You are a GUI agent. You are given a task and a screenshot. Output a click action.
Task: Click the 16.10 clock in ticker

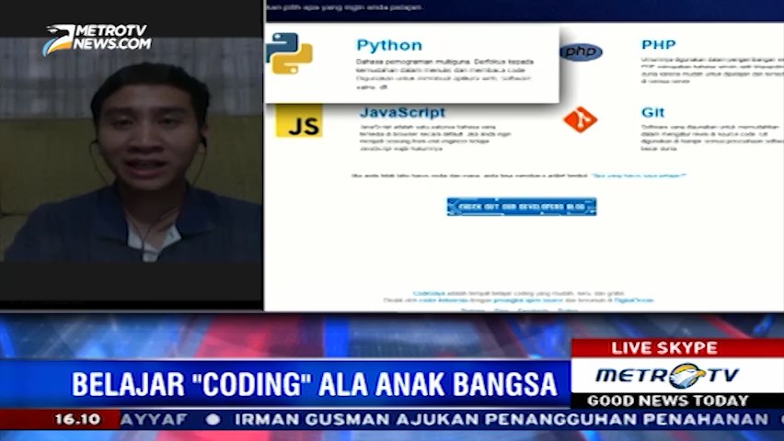78,419
